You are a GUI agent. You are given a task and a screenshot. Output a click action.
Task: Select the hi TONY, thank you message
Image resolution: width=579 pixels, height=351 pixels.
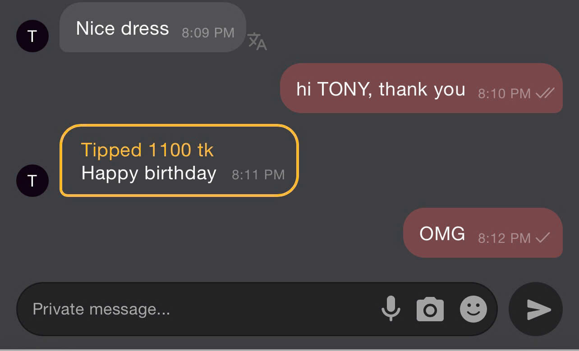(381, 89)
